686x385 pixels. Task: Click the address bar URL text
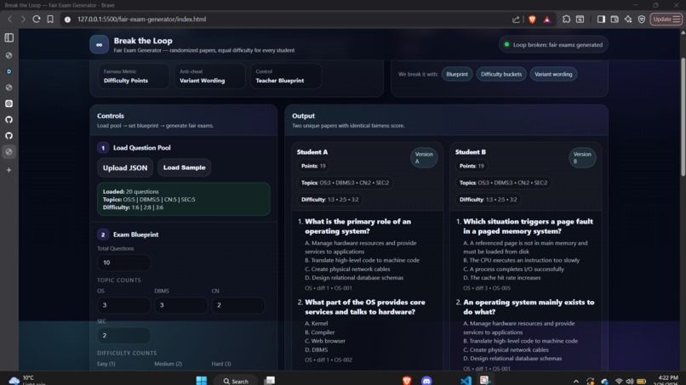141,20
